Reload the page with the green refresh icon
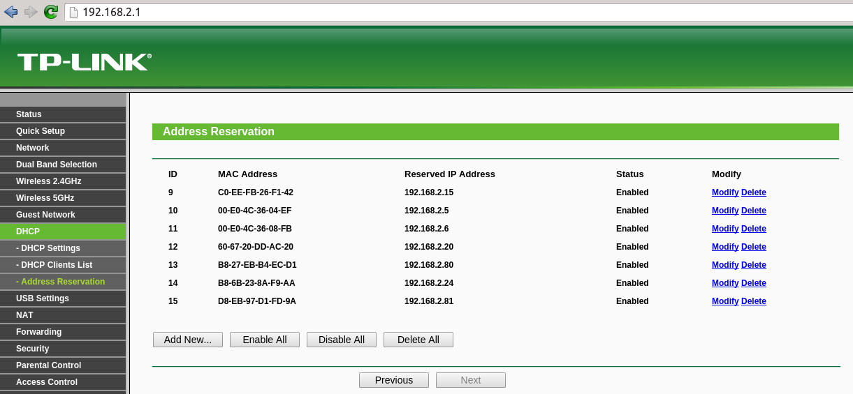The height and width of the screenshot is (394, 853). click(51, 11)
